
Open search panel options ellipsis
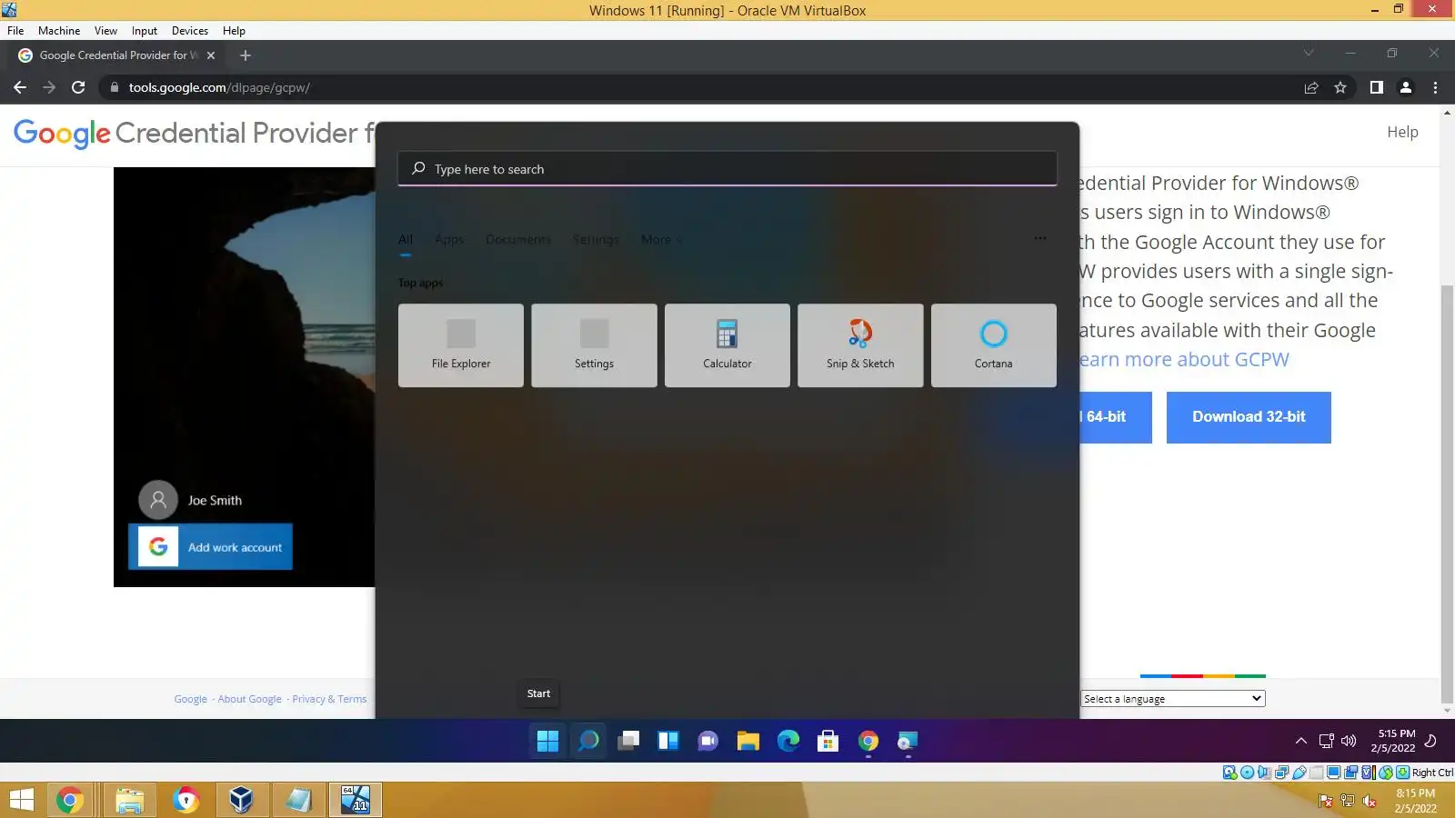[1040, 239]
